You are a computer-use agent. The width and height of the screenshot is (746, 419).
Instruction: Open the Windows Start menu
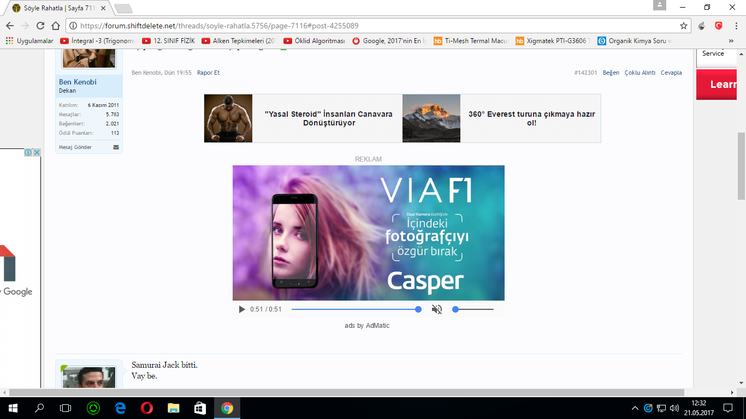coord(12,408)
